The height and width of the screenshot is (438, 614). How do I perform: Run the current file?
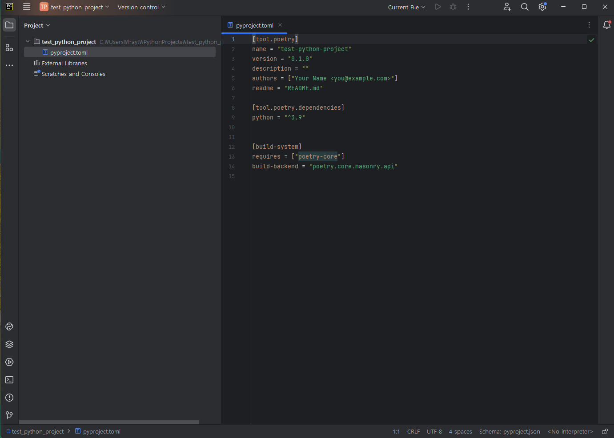[x=438, y=7]
